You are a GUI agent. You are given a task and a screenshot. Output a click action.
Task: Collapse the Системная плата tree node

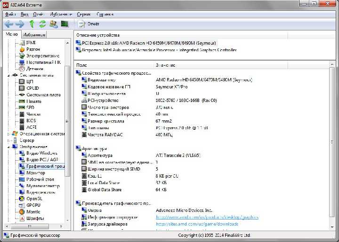8,76
